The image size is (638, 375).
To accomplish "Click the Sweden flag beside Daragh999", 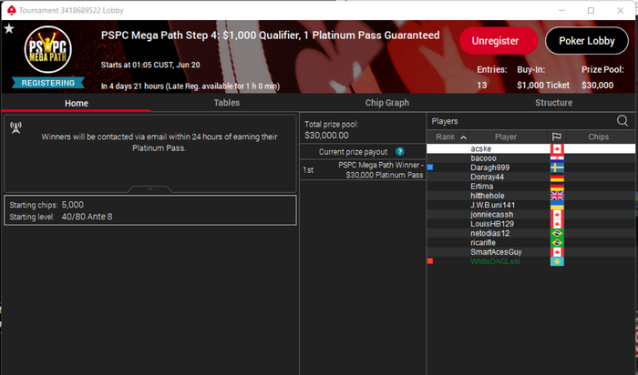I will tap(557, 167).
